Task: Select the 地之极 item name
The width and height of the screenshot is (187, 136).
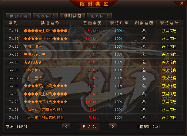Action: point(33,70)
